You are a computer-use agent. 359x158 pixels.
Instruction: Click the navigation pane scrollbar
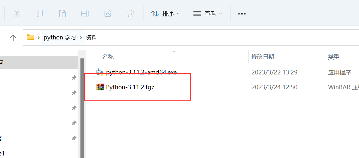(x=82, y=108)
